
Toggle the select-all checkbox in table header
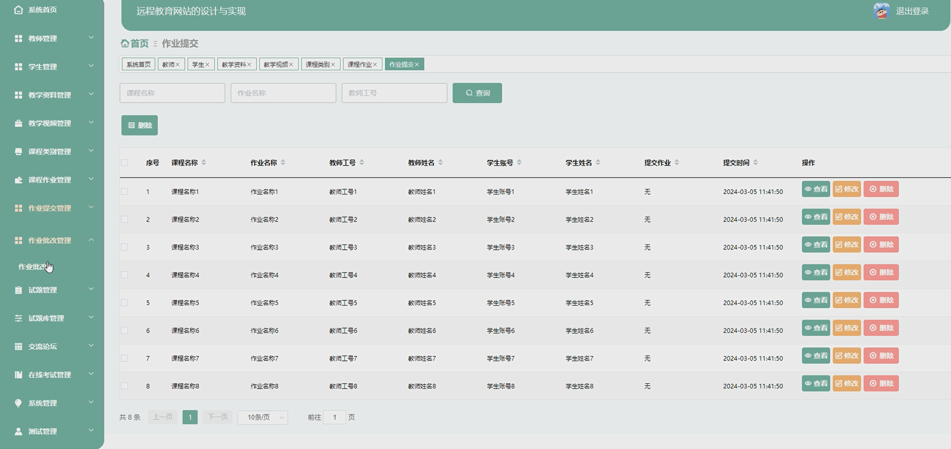(124, 162)
